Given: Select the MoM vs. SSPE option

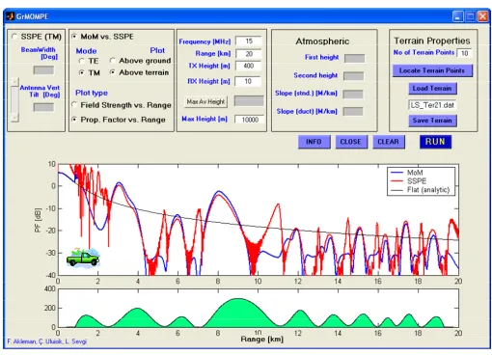Looking at the screenshot, I should coord(74,37).
